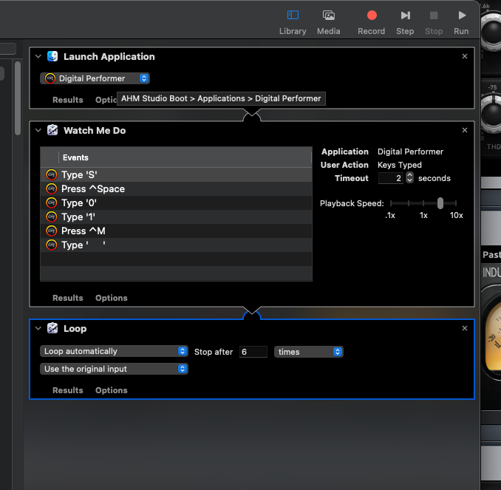
Task: Click the Digital Performer icon beside Type 'S'
Action: click(x=52, y=175)
